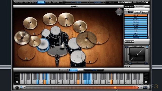This screenshot has width=162, height=91.
Task: Click the Note value field
Action: coord(131,12)
